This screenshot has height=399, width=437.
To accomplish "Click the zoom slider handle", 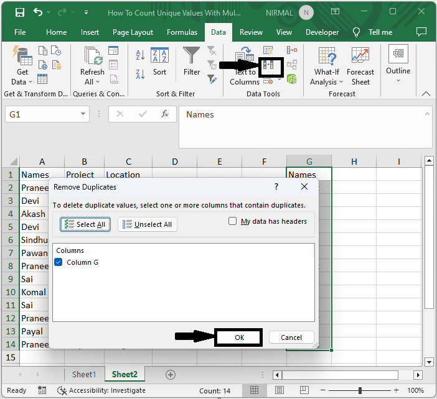I will pos(360,390).
